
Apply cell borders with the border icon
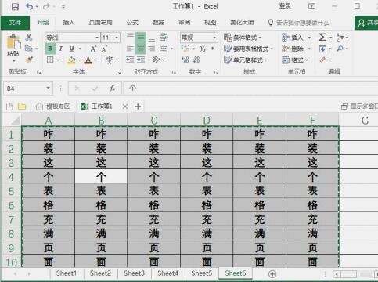pos(50,60)
